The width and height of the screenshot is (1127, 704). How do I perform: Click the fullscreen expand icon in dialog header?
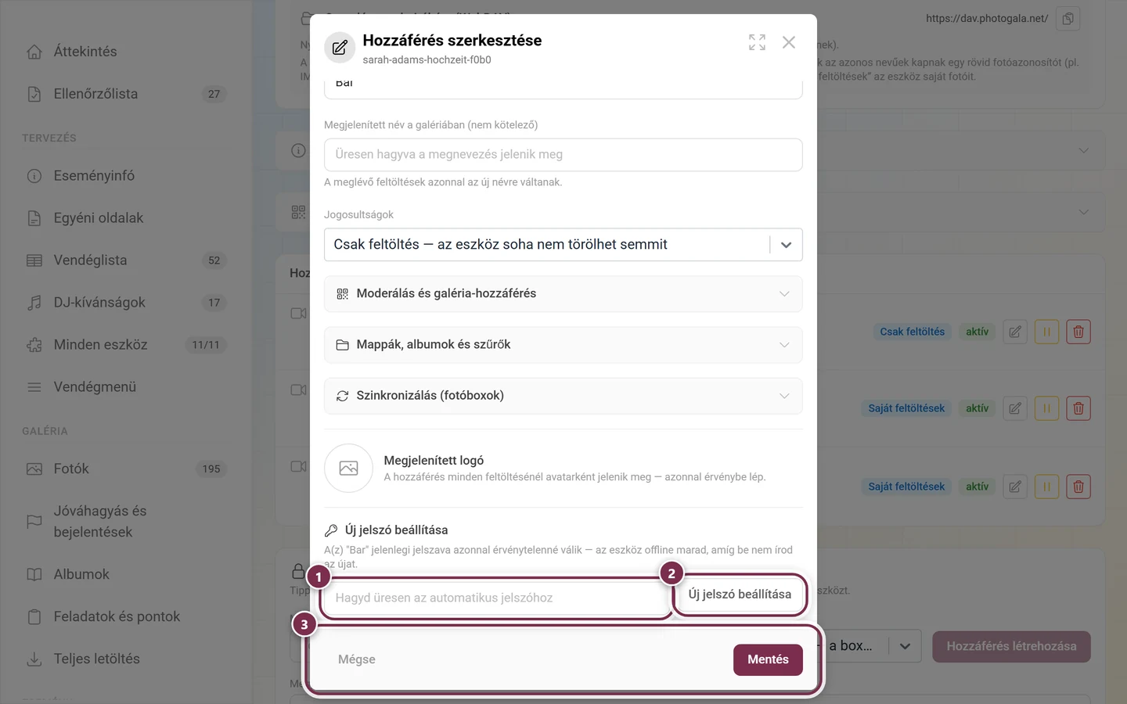point(757,42)
